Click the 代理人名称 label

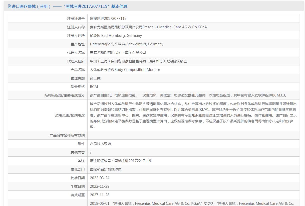[x=76, y=53]
